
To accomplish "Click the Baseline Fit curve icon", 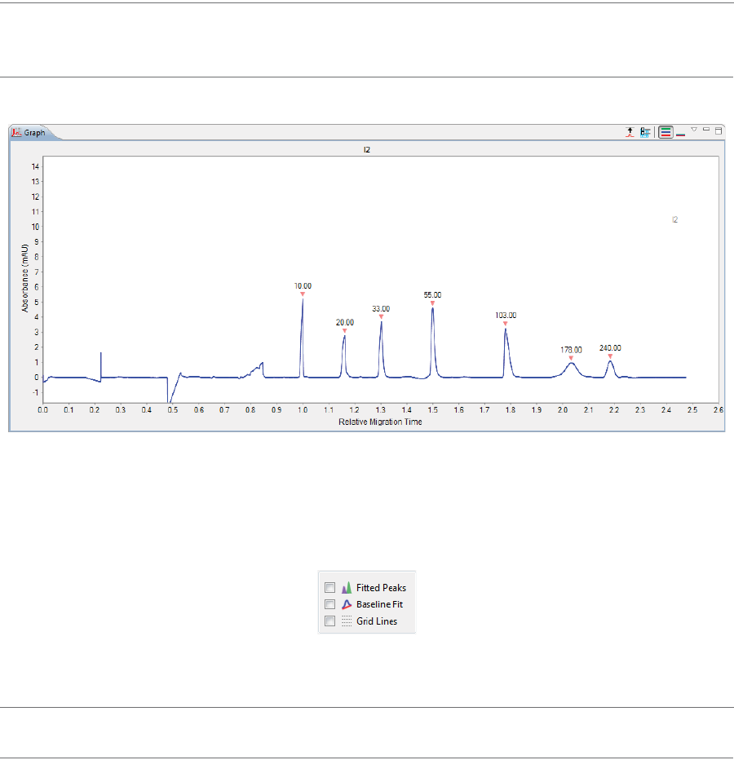I will (x=346, y=604).
